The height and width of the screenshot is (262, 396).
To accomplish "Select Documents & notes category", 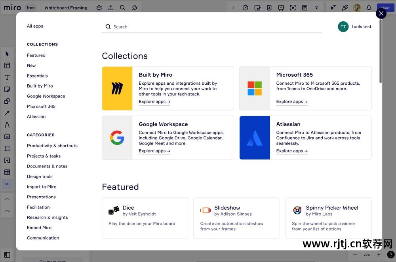I will pyautogui.click(x=47, y=166).
